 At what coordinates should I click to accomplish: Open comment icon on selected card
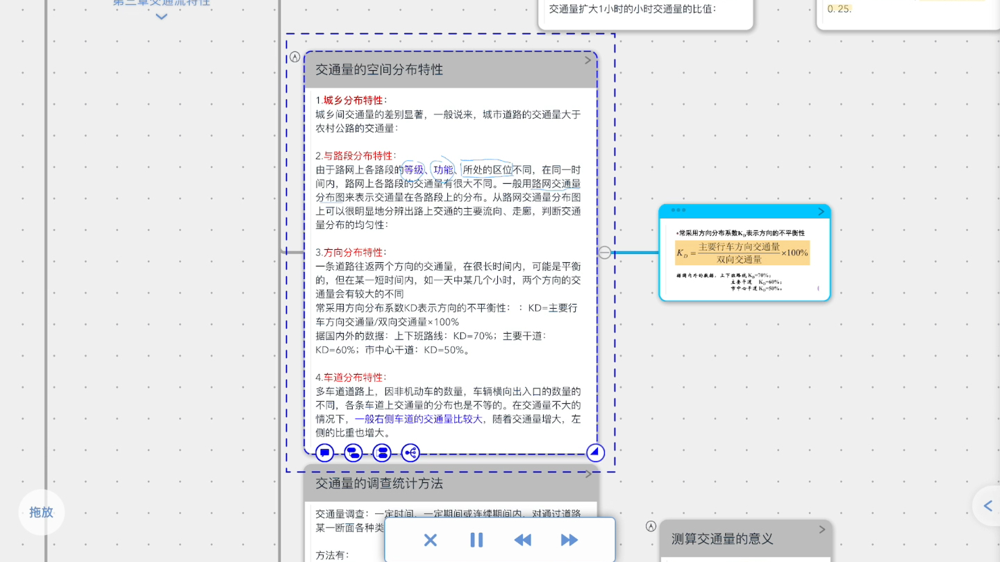coord(324,453)
